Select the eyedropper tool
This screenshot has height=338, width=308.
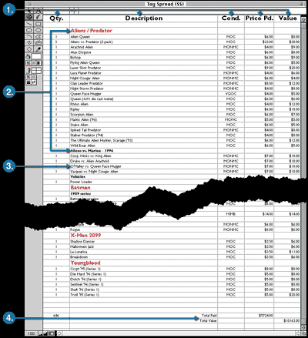38,49
